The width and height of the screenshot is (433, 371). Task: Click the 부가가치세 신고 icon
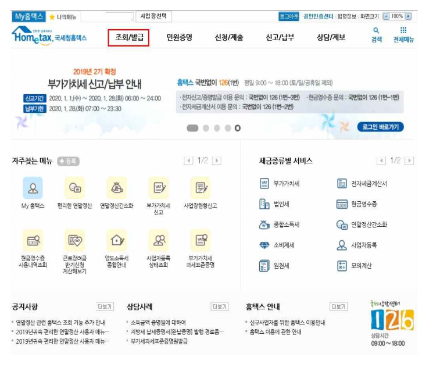pos(158,188)
